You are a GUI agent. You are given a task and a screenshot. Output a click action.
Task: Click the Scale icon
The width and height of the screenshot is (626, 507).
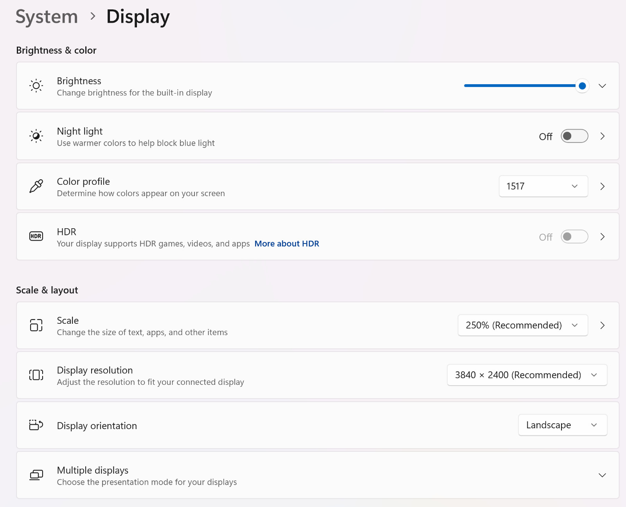[x=36, y=325]
